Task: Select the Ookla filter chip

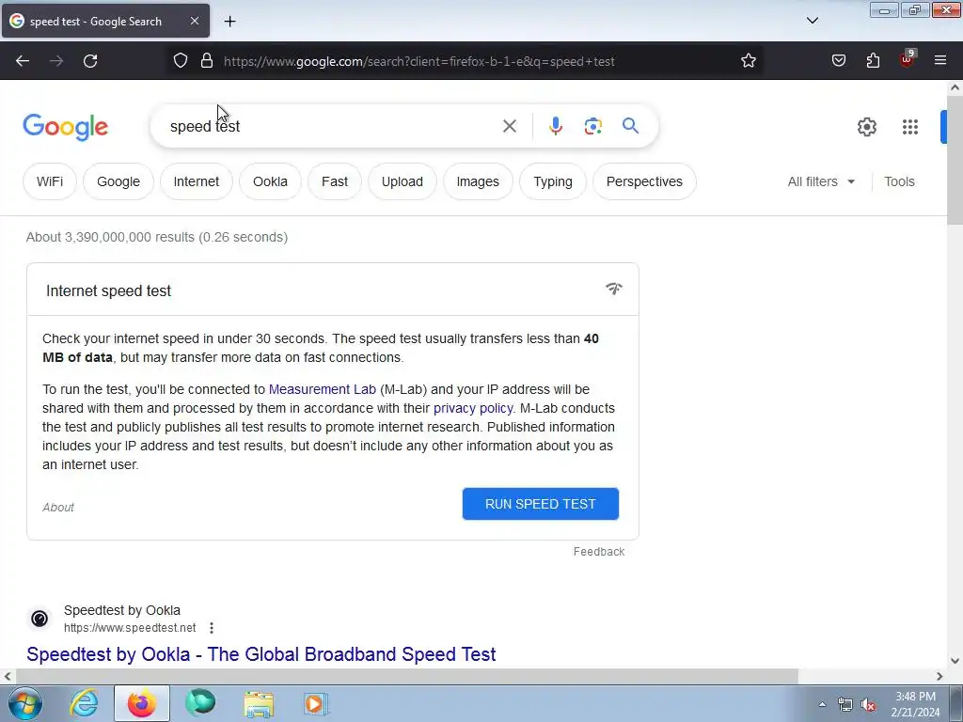Action: [270, 181]
